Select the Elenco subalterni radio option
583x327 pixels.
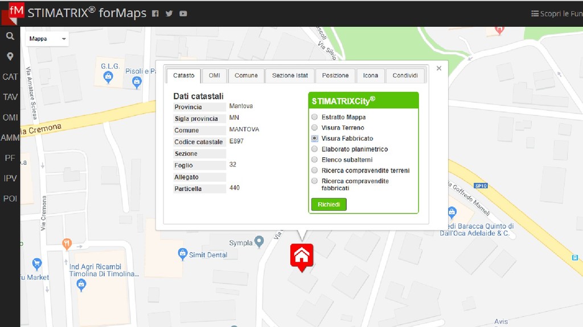[314, 160]
